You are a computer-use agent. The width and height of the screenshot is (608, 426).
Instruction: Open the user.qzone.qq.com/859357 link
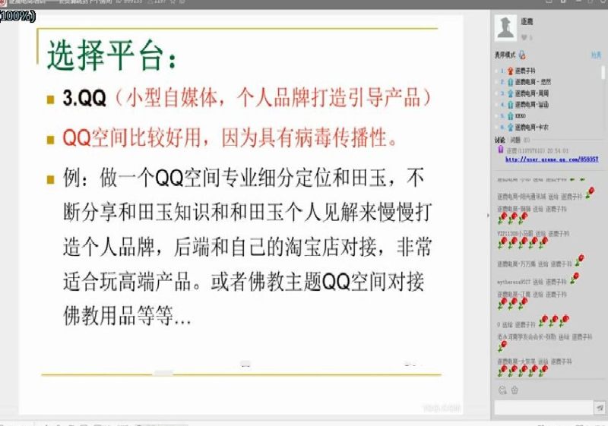552,159
